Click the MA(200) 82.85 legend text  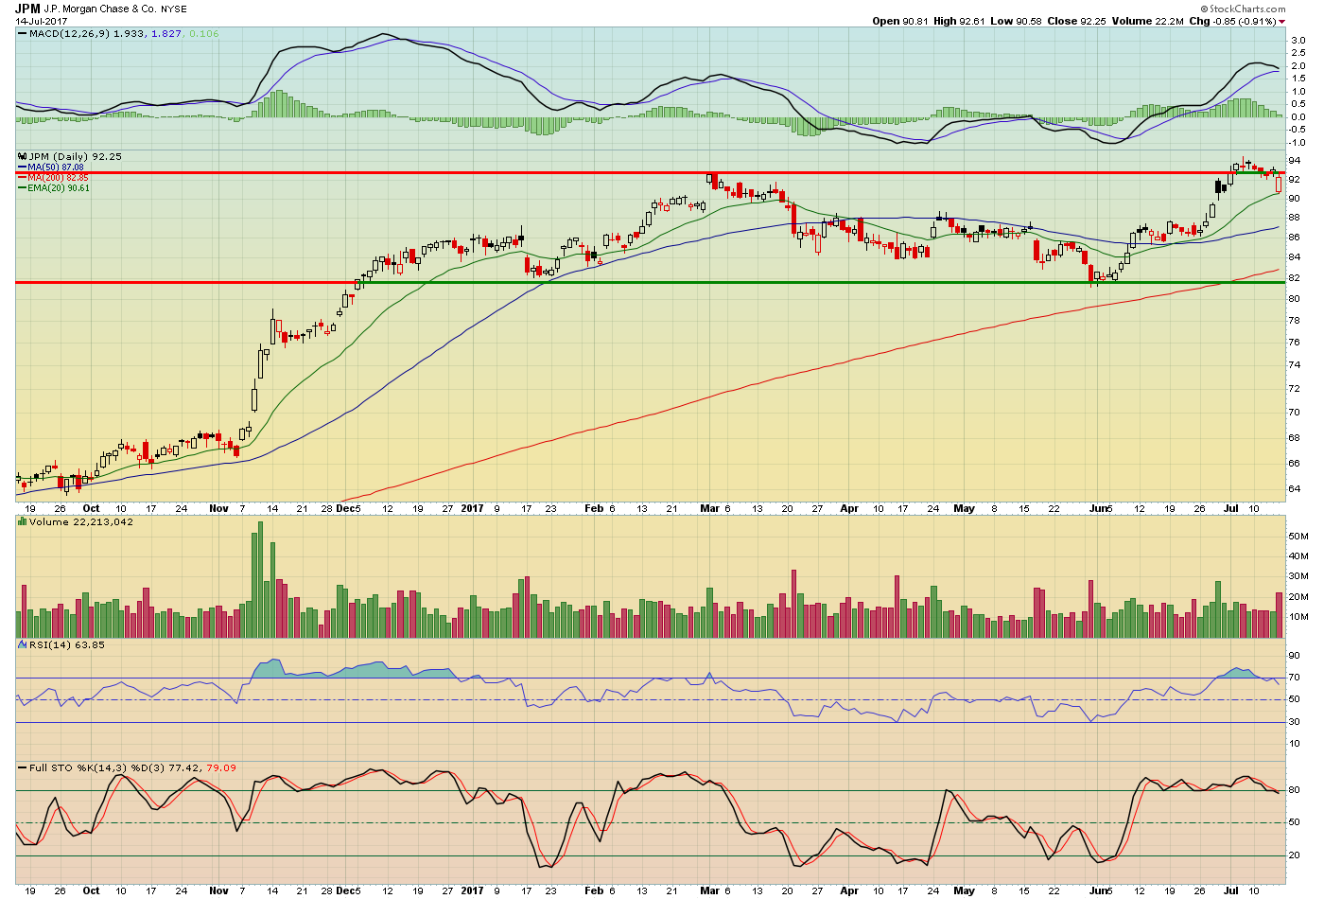pyautogui.click(x=58, y=177)
